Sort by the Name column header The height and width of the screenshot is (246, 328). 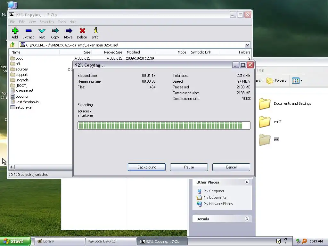pyautogui.click(x=34, y=52)
